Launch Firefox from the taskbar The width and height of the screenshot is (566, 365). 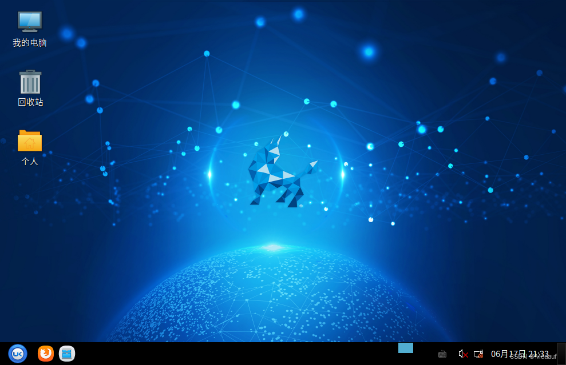[45, 354]
